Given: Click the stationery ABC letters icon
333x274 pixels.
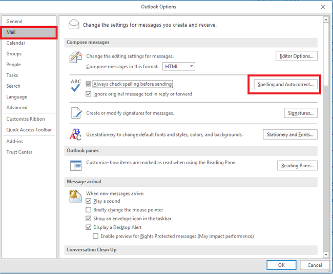Looking at the screenshot, I should pyautogui.click(x=75, y=134).
